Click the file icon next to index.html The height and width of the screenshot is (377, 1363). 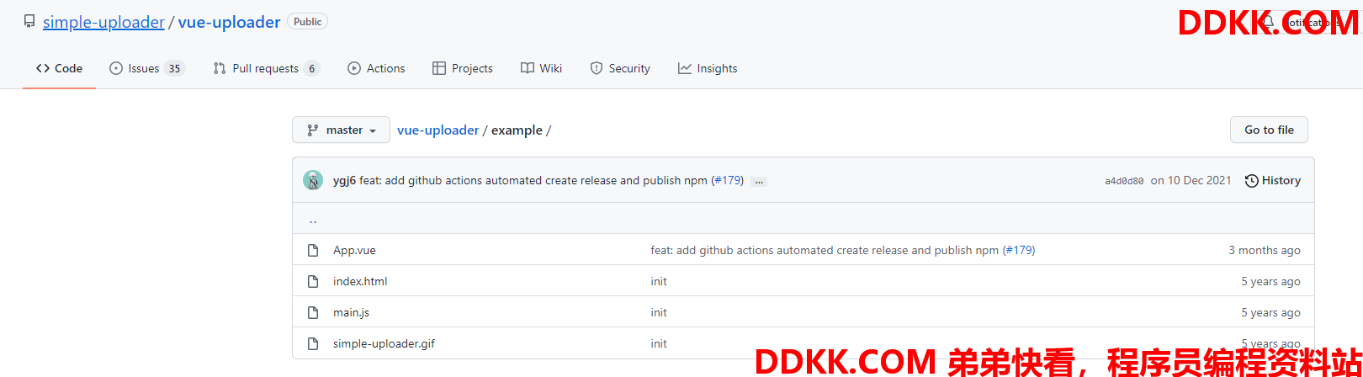[x=313, y=281]
